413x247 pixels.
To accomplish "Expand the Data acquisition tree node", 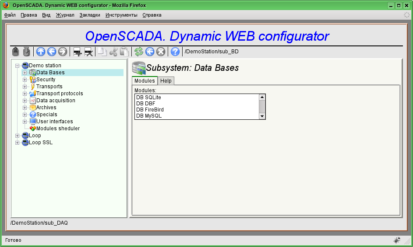I will [x=25, y=101].
